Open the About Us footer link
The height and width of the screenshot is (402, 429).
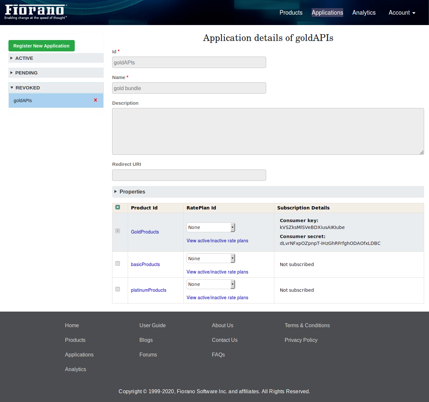[223, 325]
